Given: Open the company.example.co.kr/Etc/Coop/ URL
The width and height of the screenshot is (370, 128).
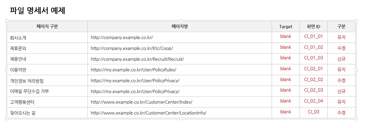Looking at the screenshot, I should [132, 48].
